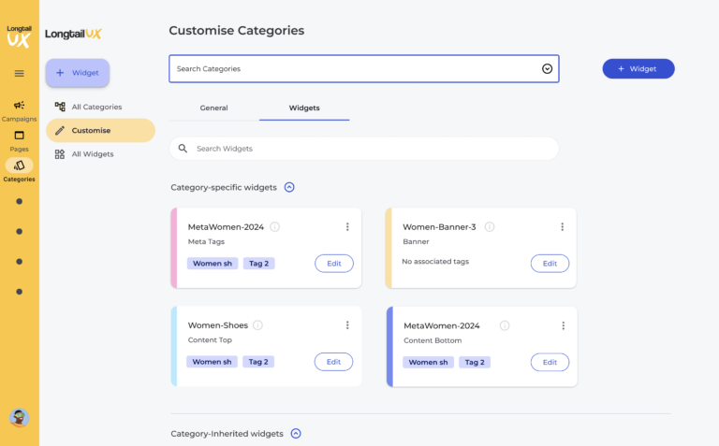Open three-dot menu on Women-Banner-3 card
719x446 pixels.
click(x=562, y=226)
